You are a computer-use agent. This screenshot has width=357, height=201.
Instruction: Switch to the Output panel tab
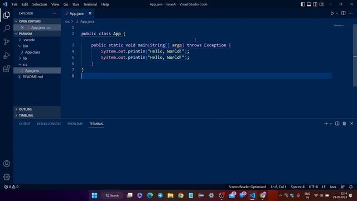(x=25, y=124)
